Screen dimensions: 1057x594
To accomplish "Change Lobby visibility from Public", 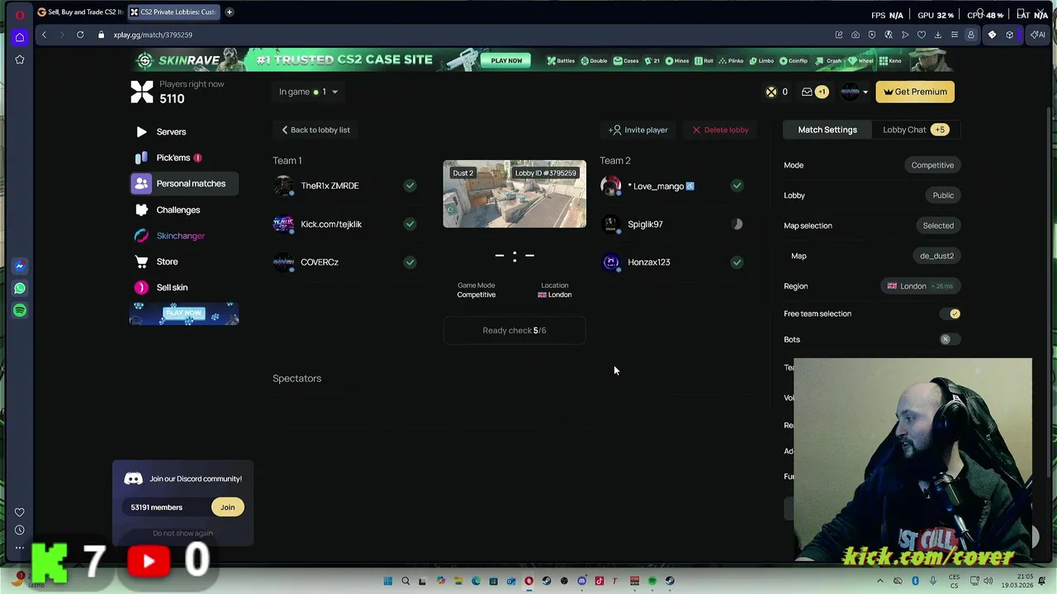I will click(943, 196).
